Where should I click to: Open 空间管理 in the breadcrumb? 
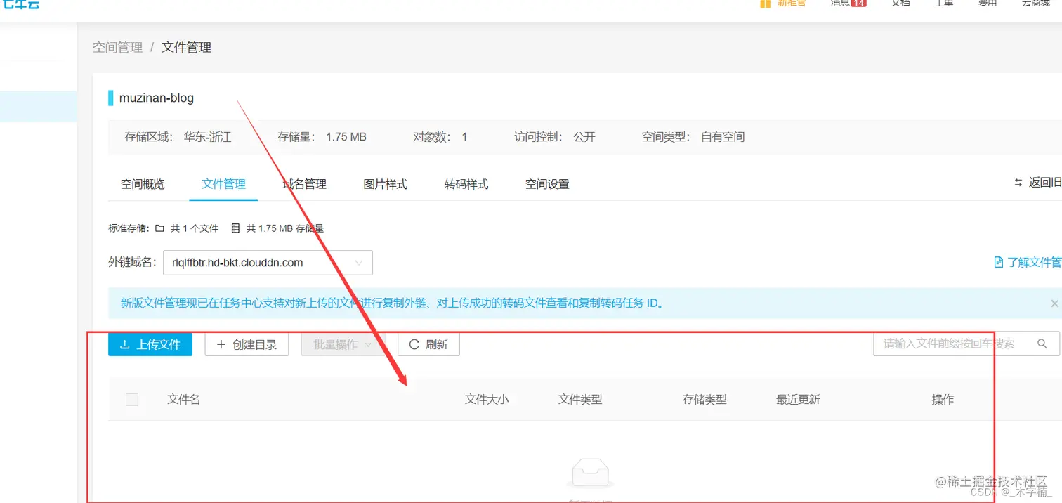(117, 47)
